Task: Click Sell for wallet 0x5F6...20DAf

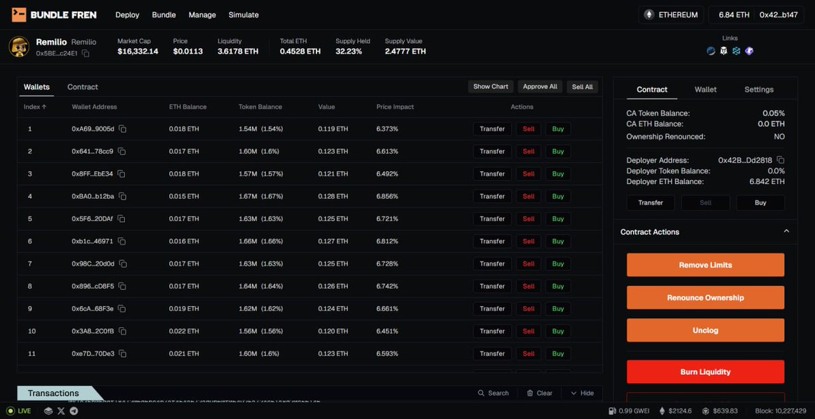Action: click(x=528, y=219)
